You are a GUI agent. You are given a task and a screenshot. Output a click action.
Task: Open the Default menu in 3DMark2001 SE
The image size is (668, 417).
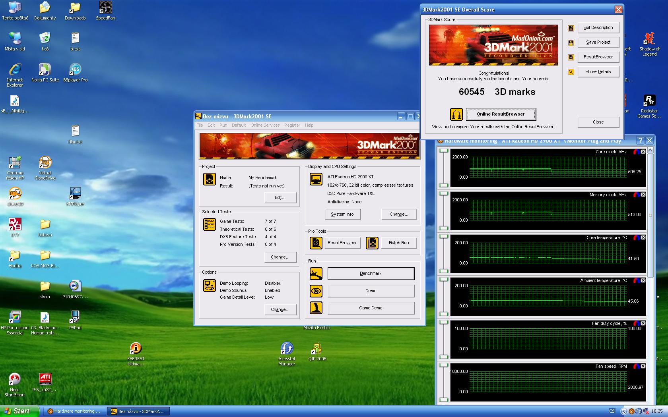(x=239, y=125)
